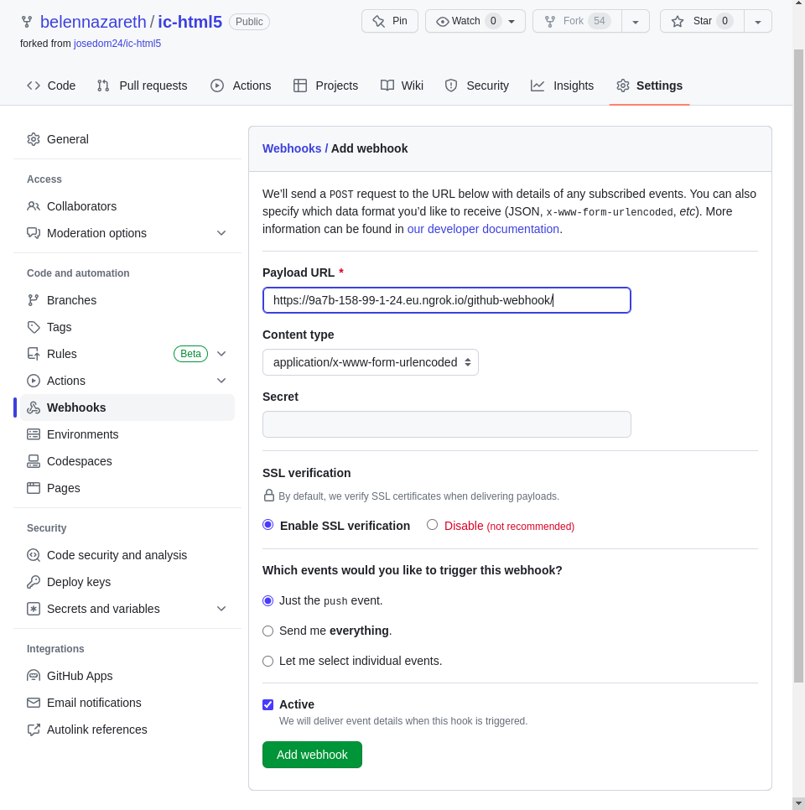This screenshot has height=810, width=805.
Task: Select Disable SSL verification radio button
Action: point(433,525)
